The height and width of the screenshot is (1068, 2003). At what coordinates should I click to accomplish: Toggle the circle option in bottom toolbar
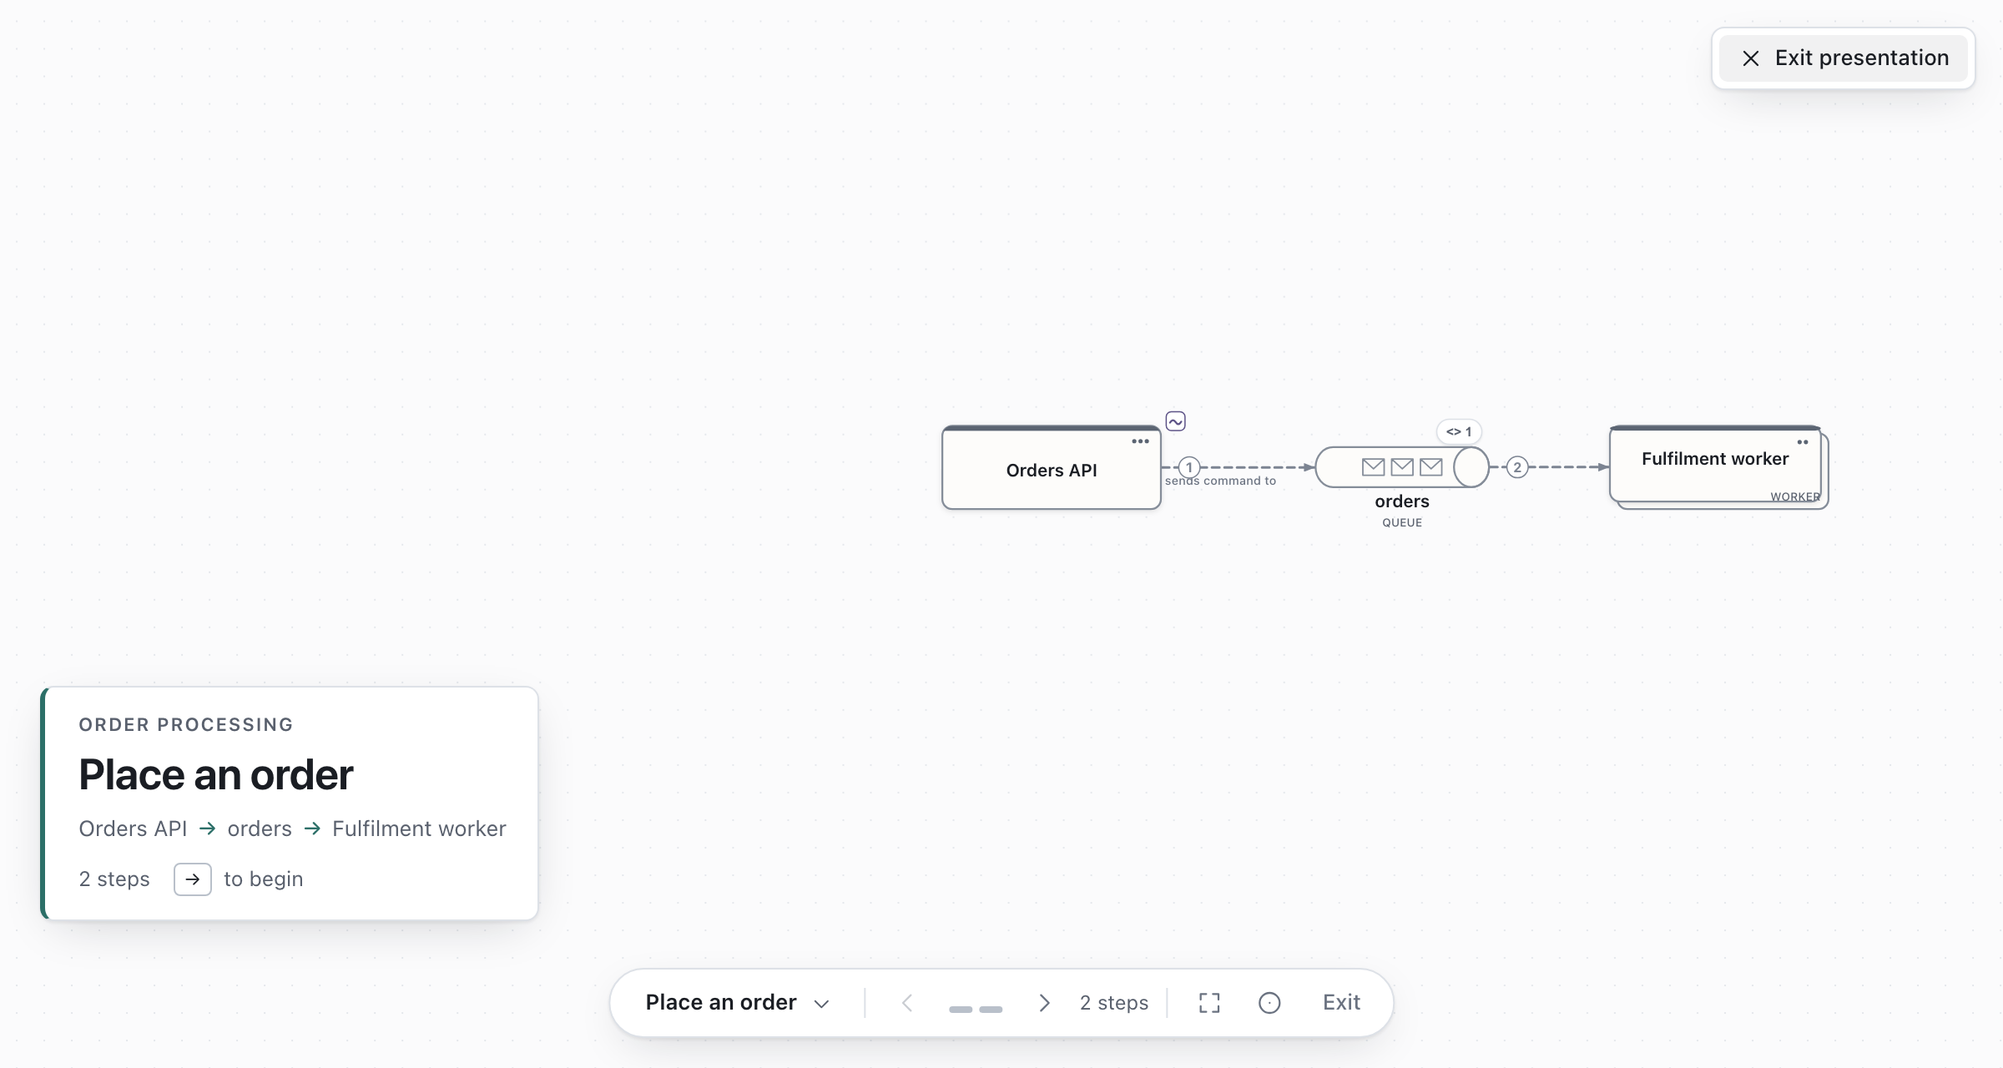click(x=1269, y=1003)
